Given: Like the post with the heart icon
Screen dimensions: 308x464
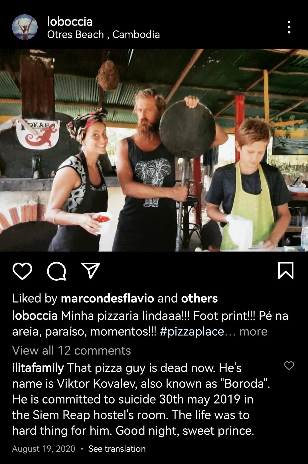Looking at the screenshot, I should tap(22, 271).
